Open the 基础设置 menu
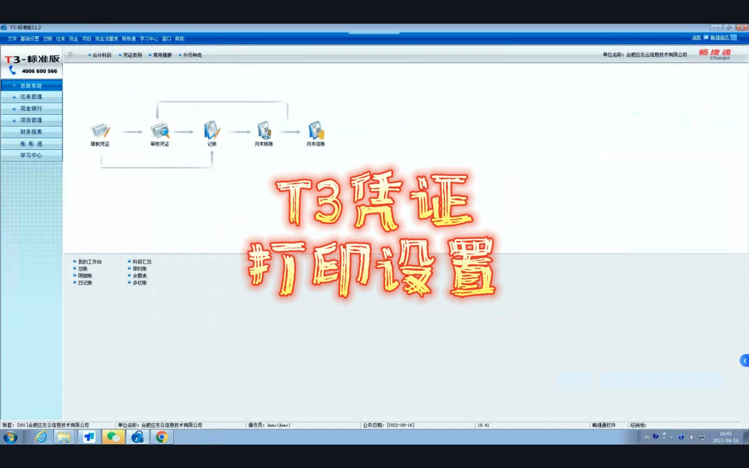 click(x=30, y=39)
